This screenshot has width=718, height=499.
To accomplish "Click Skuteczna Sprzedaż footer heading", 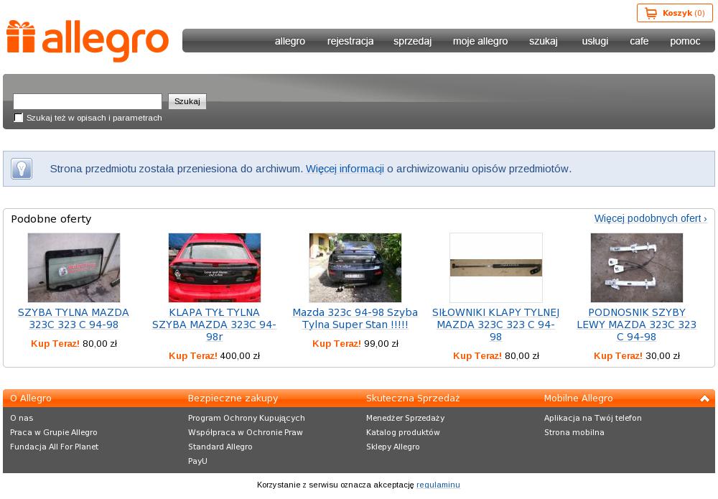I will point(413,398).
